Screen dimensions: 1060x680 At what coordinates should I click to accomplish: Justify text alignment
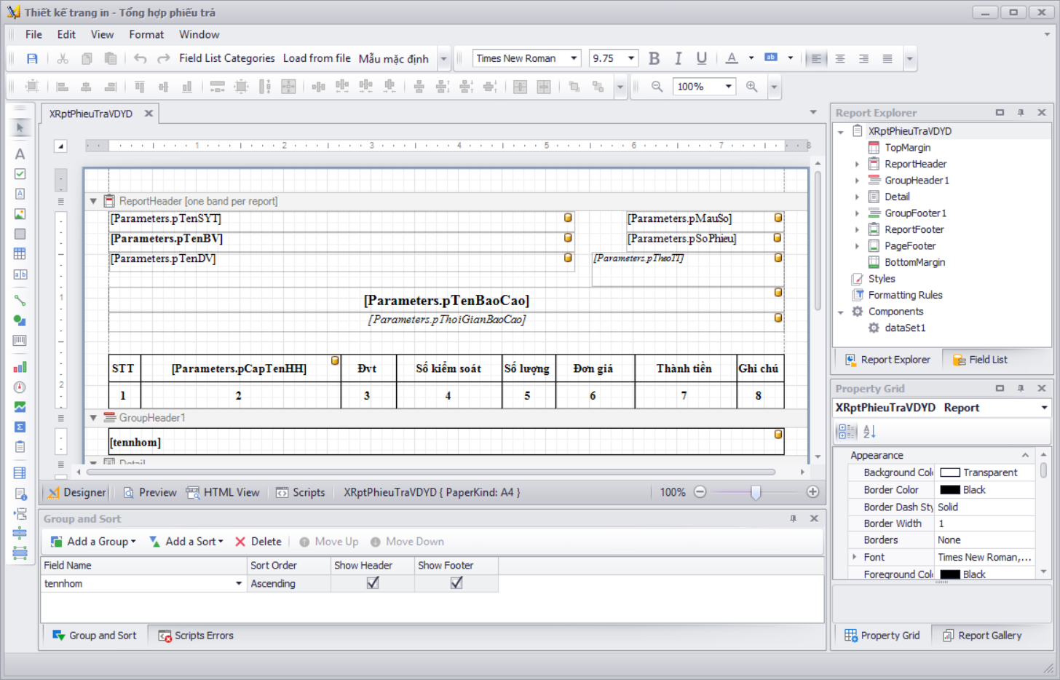click(x=887, y=58)
